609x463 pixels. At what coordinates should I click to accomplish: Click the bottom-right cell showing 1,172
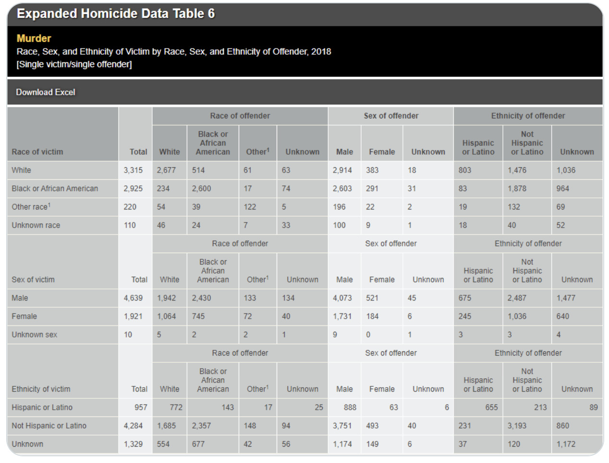pos(566,444)
